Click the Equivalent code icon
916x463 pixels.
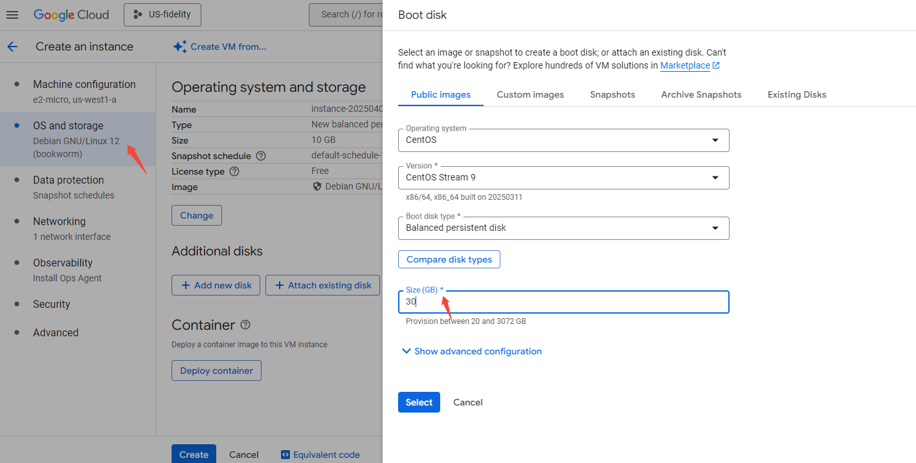tap(285, 455)
